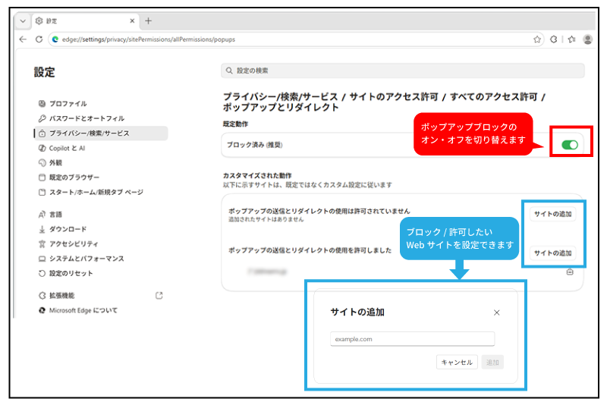Open the extensions icon in the browser toolbar
Image resolution: width=607 pixels, height=405 pixels.
(554, 39)
